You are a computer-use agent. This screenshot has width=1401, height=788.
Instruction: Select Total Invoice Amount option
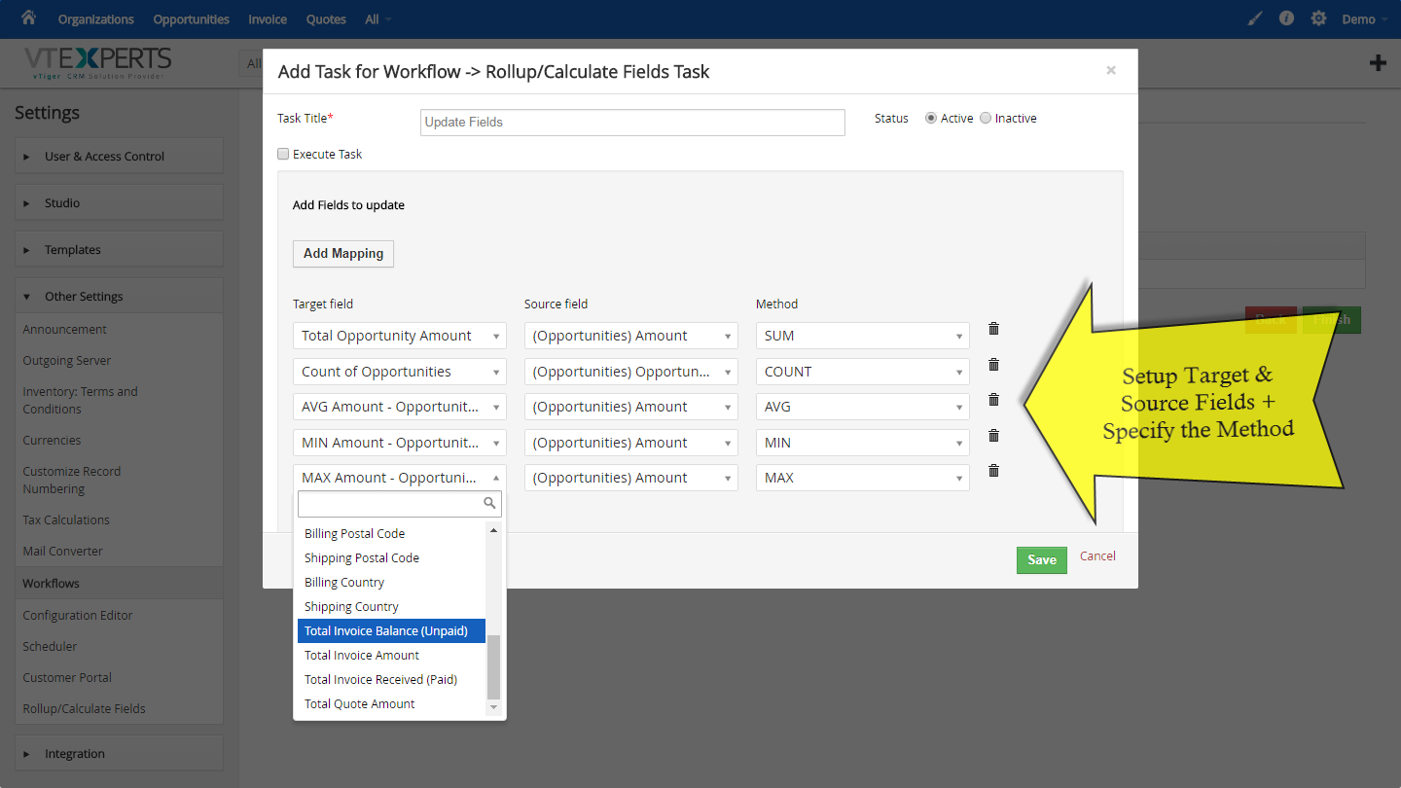391,656
